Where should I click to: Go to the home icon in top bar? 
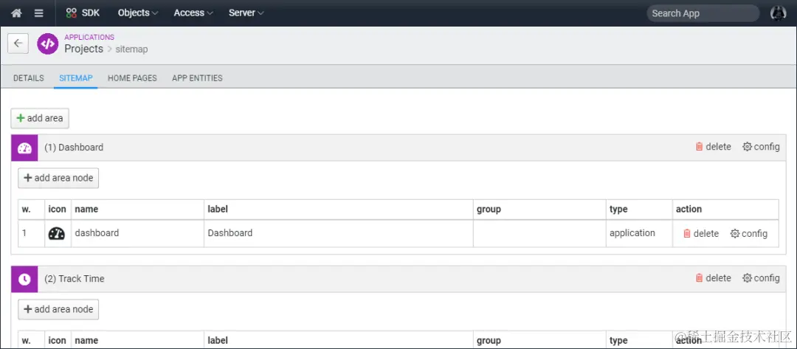(x=17, y=13)
